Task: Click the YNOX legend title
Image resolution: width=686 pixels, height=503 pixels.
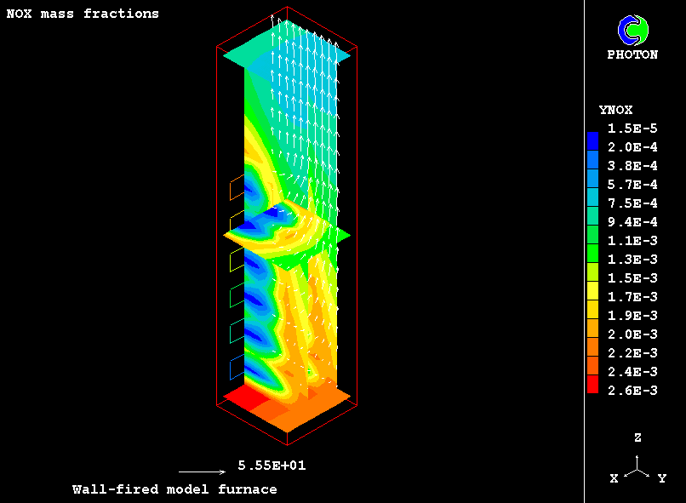Action: click(615, 110)
